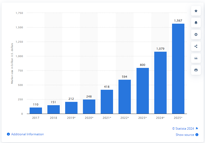Select the 2018 bar

[x=54, y=110]
